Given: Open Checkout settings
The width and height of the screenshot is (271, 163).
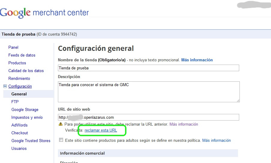Looking at the screenshot, I should point(20,133).
